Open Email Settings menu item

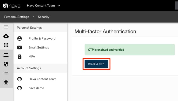(x=39, y=47)
